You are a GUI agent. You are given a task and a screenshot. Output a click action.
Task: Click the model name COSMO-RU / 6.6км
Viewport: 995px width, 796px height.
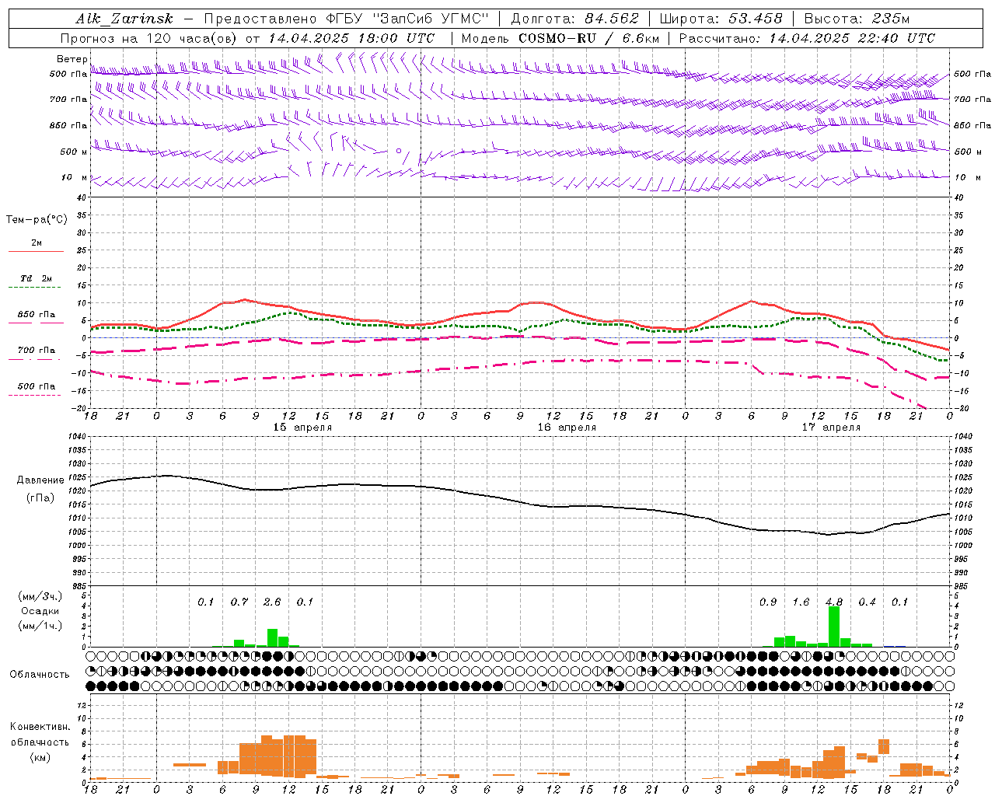[x=588, y=38]
